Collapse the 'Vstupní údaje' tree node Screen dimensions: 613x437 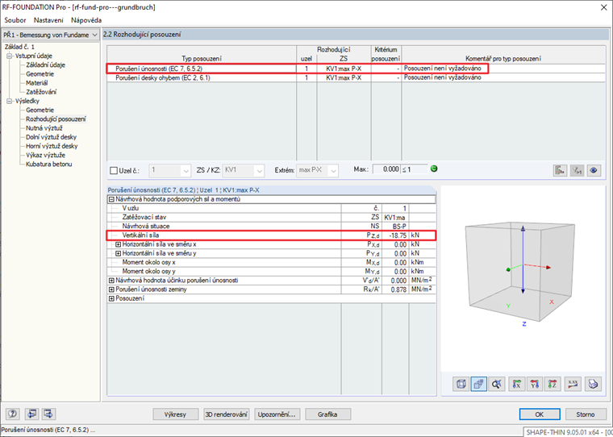[x=10, y=56]
